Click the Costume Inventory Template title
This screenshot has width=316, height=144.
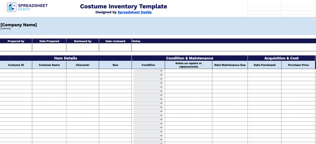click(123, 6)
